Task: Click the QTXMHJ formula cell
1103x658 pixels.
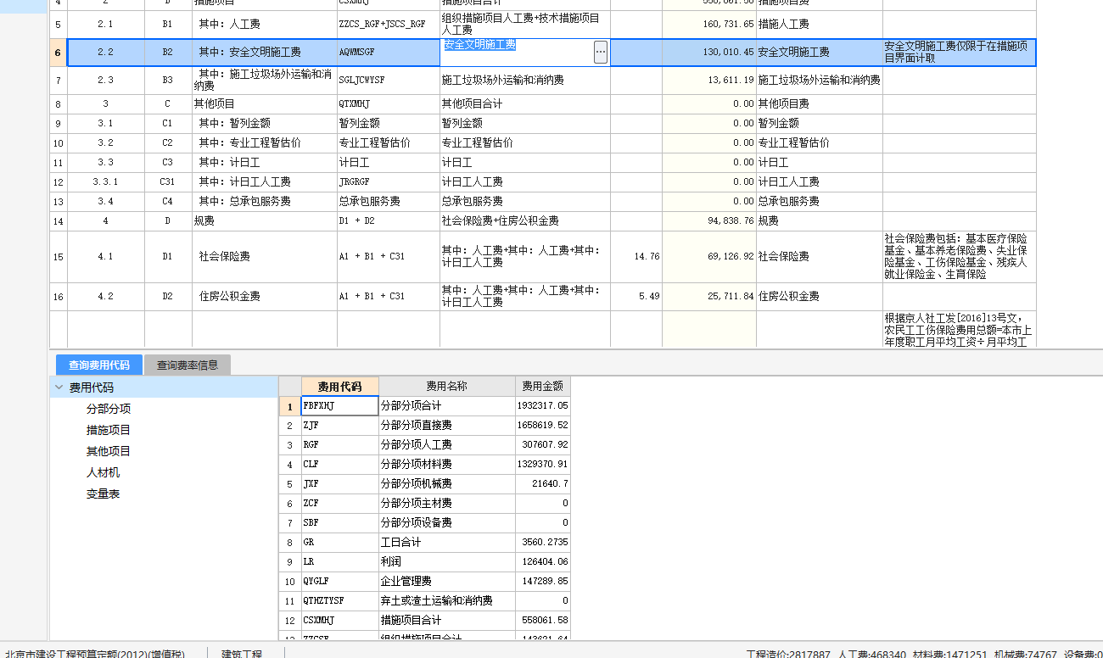Action: click(388, 103)
